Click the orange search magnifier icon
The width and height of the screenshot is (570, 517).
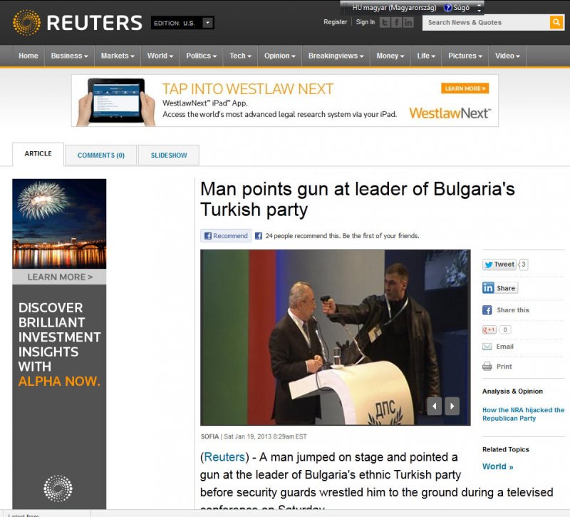pyautogui.click(x=556, y=23)
